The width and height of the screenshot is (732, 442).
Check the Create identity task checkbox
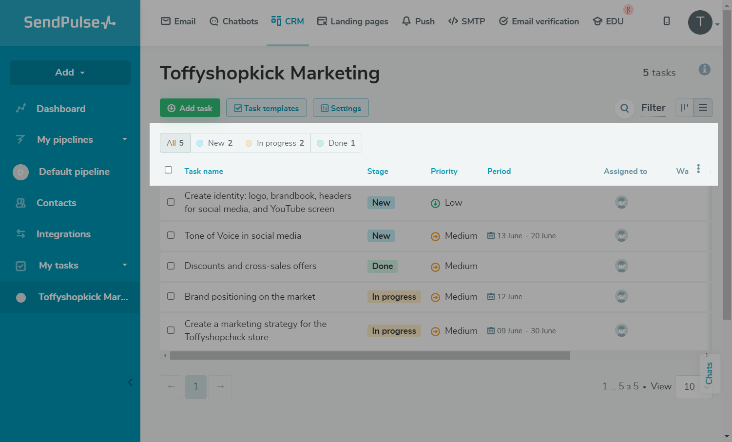pyautogui.click(x=171, y=202)
